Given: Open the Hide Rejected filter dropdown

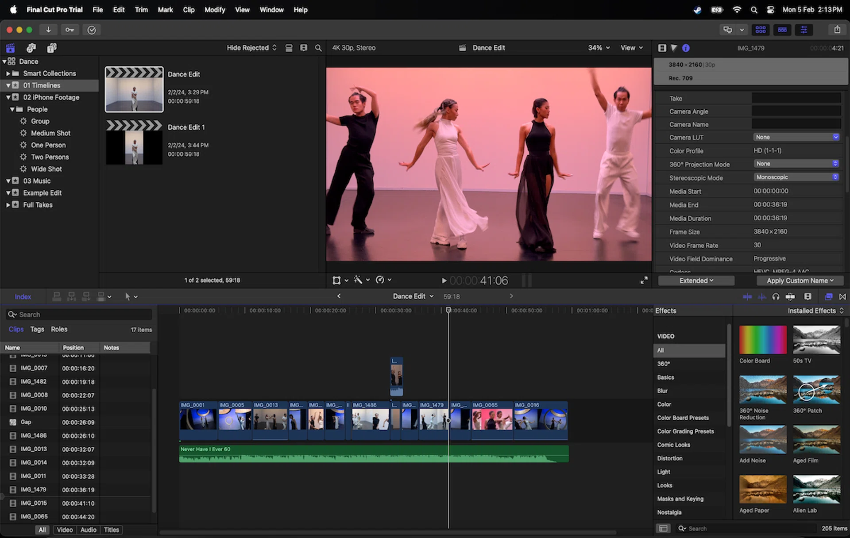Looking at the screenshot, I should tap(251, 48).
